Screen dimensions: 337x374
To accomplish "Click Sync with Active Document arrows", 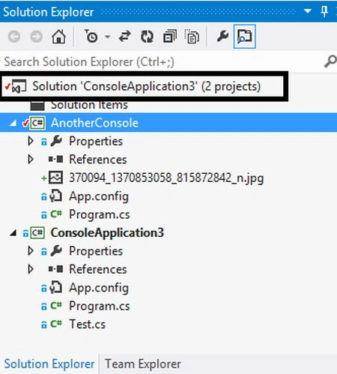I will (x=124, y=37).
